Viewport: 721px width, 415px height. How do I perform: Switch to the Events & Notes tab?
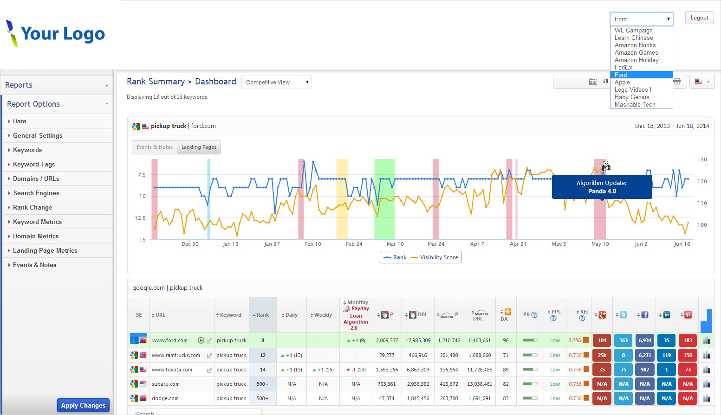point(154,147)
